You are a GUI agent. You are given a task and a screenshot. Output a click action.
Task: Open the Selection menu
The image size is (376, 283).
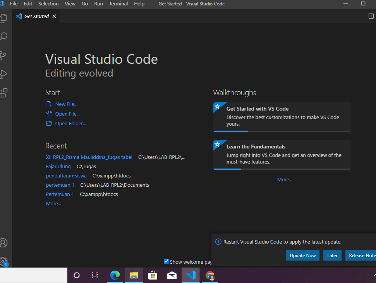[x=48, y=4]
